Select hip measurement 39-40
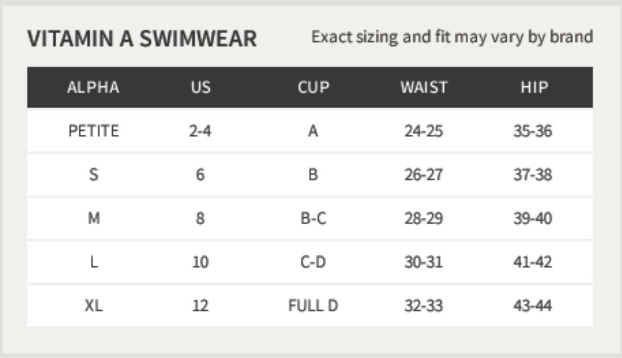This screenshot has width=622, height=358. tap(533, 218)
